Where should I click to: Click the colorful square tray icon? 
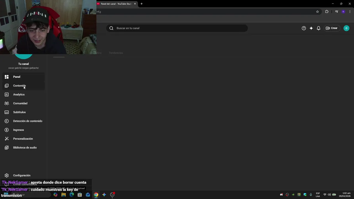coord(299,195)
